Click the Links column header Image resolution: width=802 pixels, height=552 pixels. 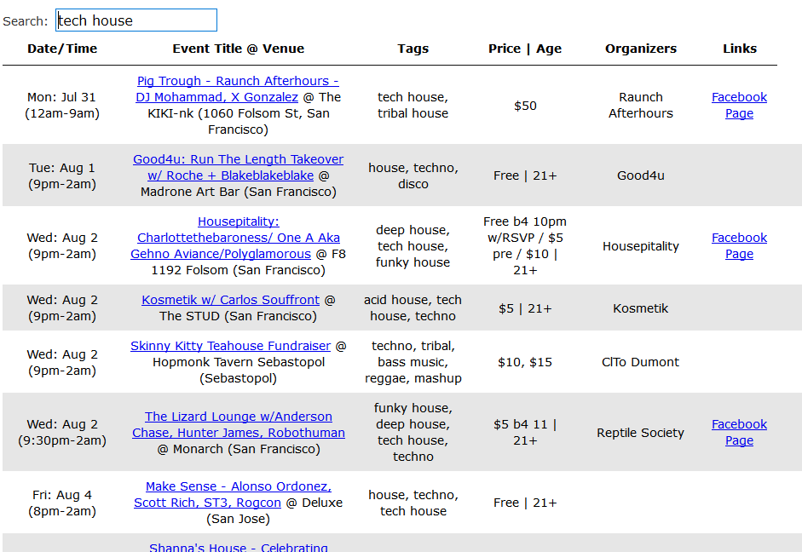pyautogui.click(x=739, y=49)
